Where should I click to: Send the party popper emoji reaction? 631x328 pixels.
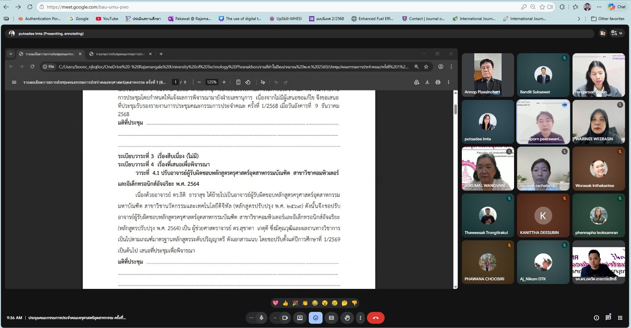tap(295, 303)
